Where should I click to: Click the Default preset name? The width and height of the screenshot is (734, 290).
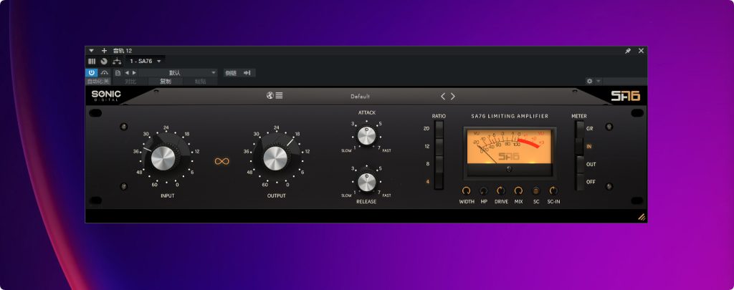360,97
